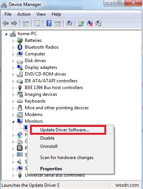Select Mice and other pointing devices label
Screen dimensions: 143x189
tap(57, 108)
